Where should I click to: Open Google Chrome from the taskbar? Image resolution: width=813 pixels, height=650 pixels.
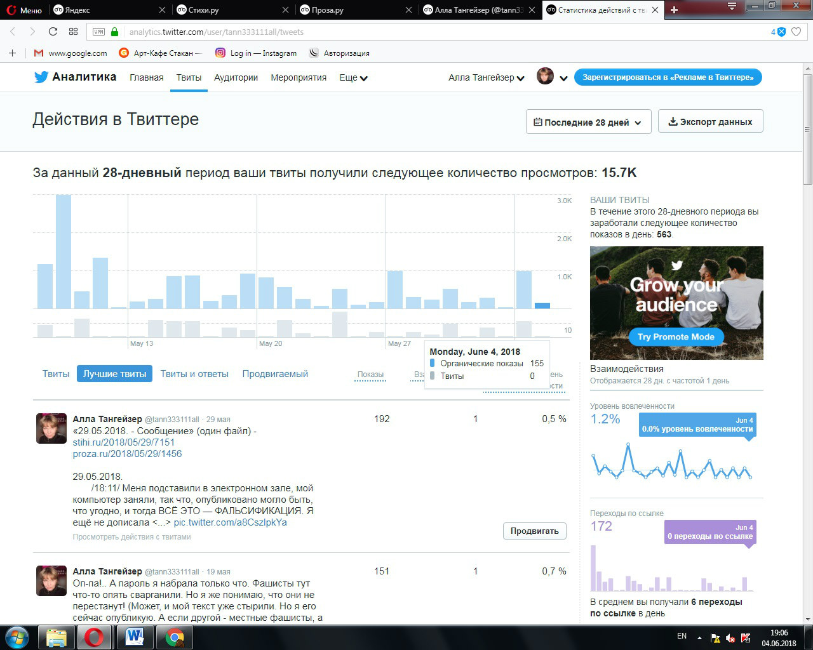click(x=174, y=637)
